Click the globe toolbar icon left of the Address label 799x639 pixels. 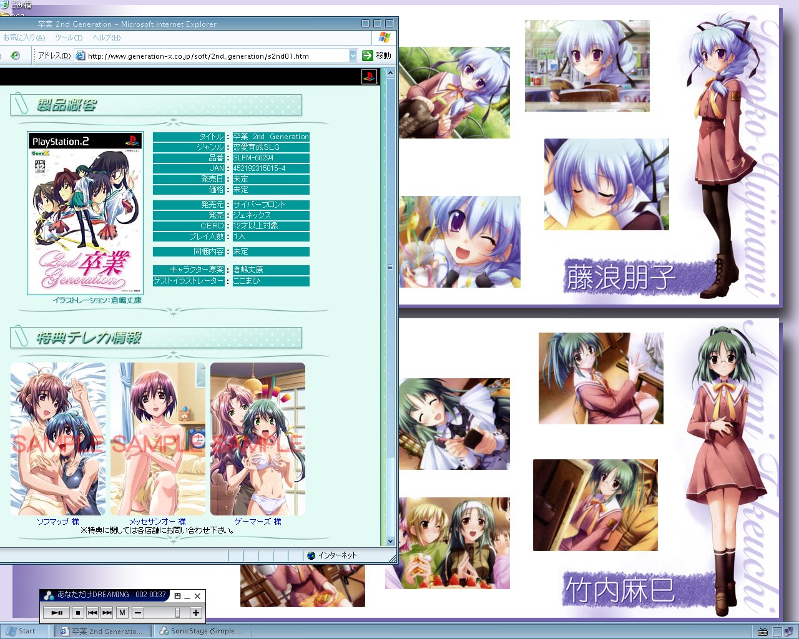[x=15, y=56]
